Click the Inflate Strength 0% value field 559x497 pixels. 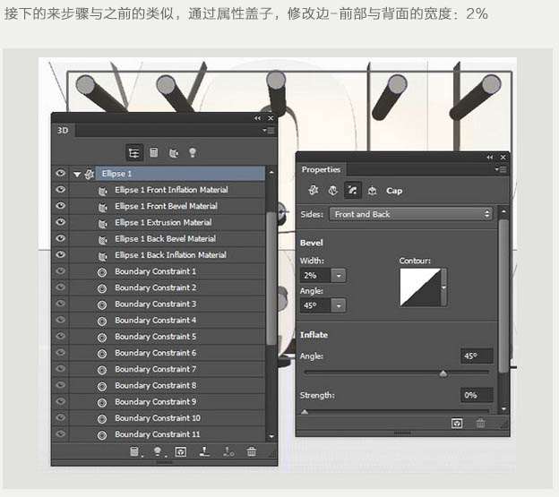point(477,395)
